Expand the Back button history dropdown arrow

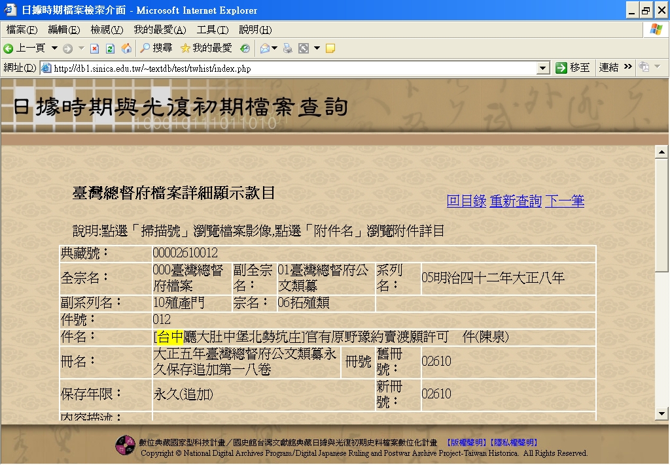[x=54, y=48]
